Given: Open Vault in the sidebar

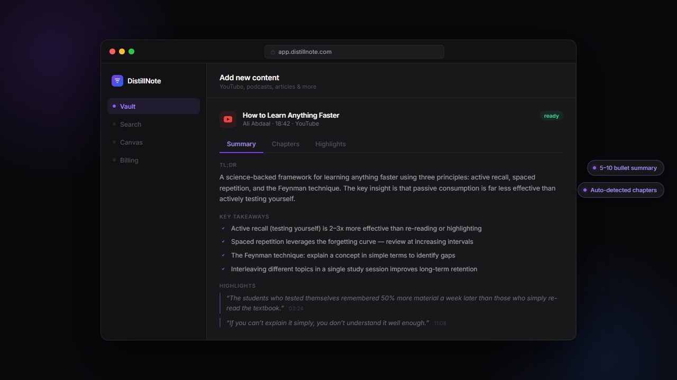Looking at the screenshot, I should [x=153, y=106].
